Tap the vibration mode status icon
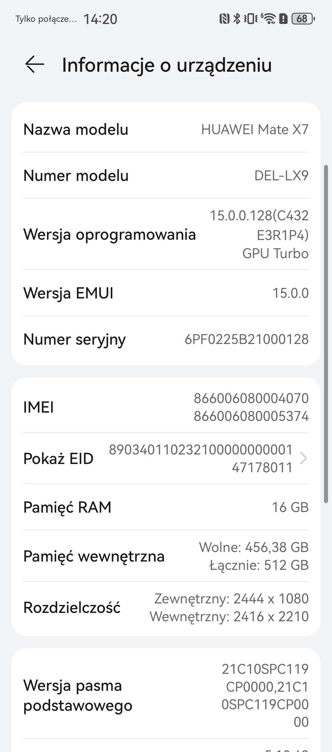This screenshot has width=332, height=752. point(251,18)
